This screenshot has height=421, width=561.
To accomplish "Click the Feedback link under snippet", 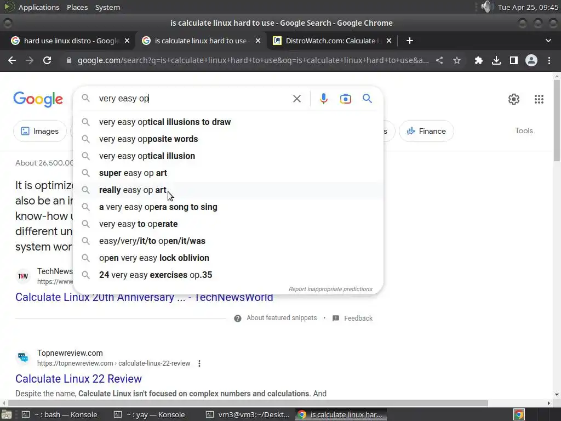I will click(x=358, y=318).
